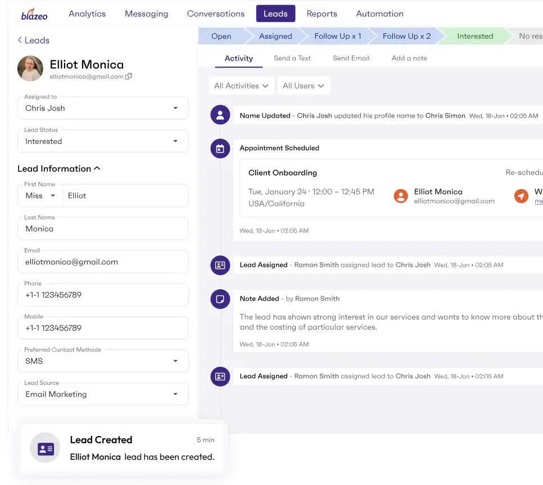This screenshot has width=543, height=485.
Task: Switch to the Send Email tab
Action: (351, 58)
